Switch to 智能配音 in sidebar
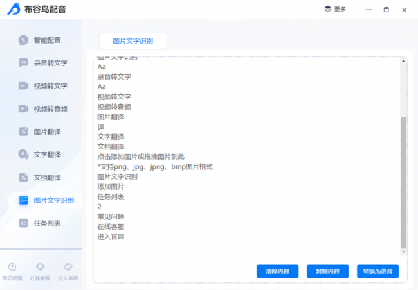 47,40
